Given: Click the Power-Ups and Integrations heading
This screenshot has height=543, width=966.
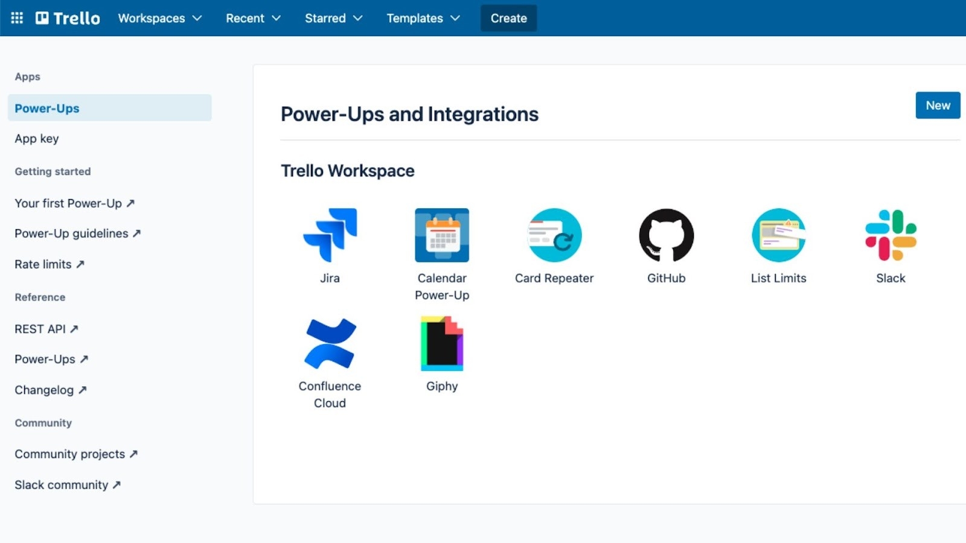Looking at the screenshot, I should pyautogui.click(x=409, y=114).
